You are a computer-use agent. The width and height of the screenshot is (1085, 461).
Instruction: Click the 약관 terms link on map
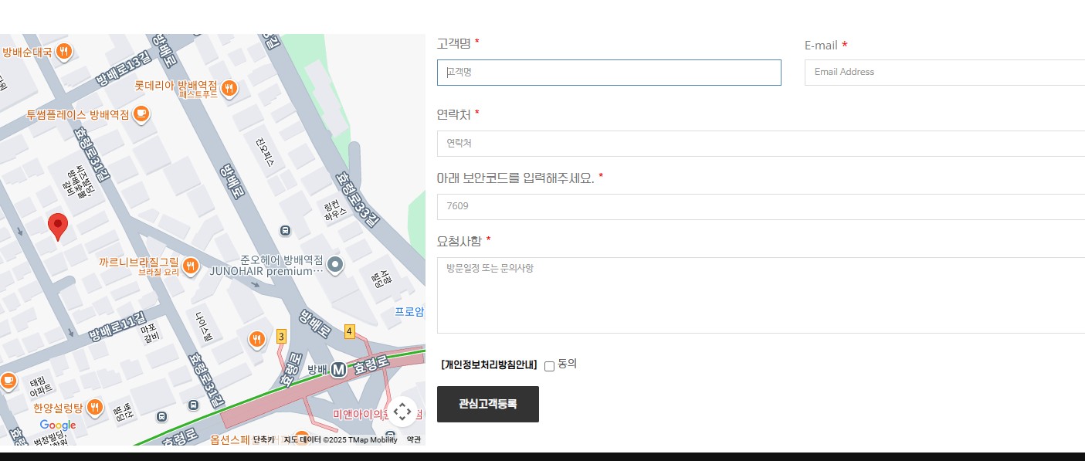point(414,440)
